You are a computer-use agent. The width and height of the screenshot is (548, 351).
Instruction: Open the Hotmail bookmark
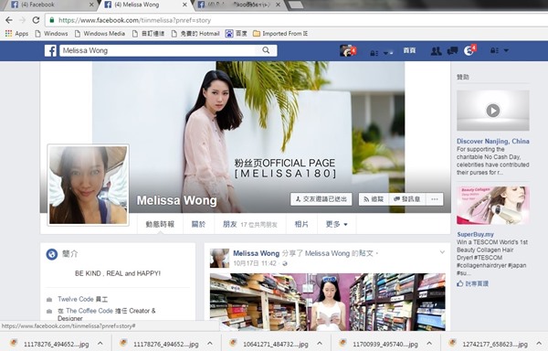[195, 34]
